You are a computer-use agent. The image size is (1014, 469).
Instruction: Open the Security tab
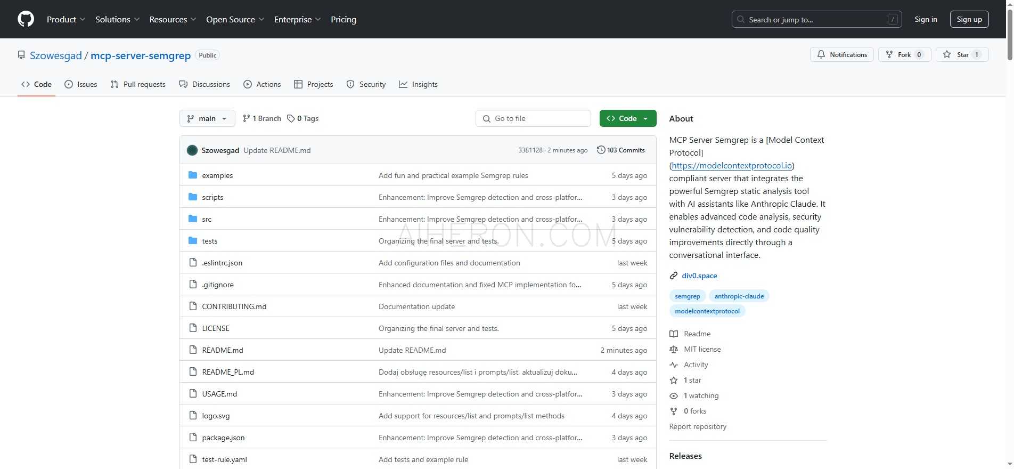pyautogui.click(x=366, y=84)
